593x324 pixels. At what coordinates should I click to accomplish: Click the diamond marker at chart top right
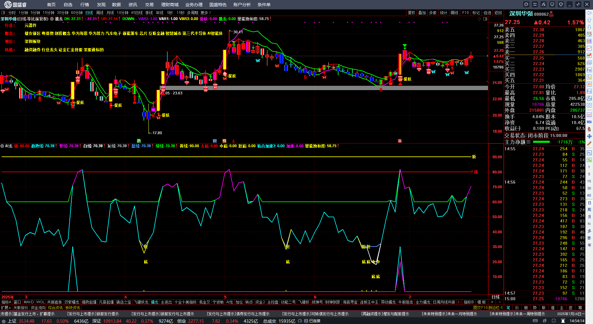pos(479,19)
